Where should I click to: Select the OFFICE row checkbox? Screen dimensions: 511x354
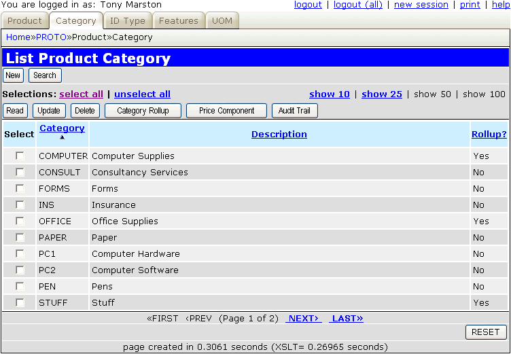20,221
